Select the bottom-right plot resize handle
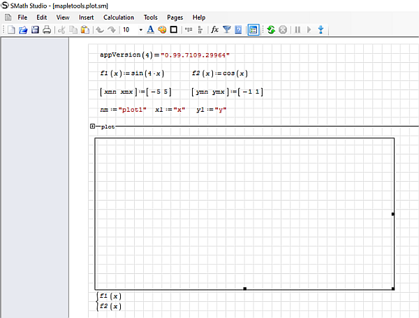 click(393, 288)
